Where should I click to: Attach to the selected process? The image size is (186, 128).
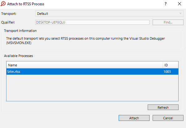pos(134,118)
